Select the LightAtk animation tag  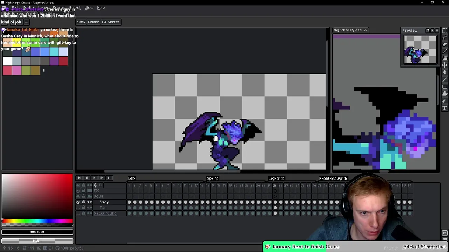[276, 178]
